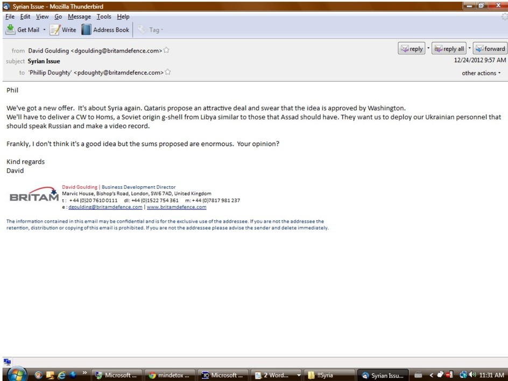Click the message date 12/24/2012 9:57 AM
Screen dimensions: 508x381
click(x=480, y=60)
